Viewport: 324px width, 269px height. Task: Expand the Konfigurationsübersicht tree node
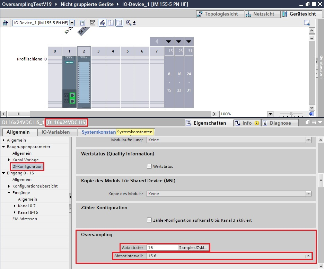click(9, 186)
